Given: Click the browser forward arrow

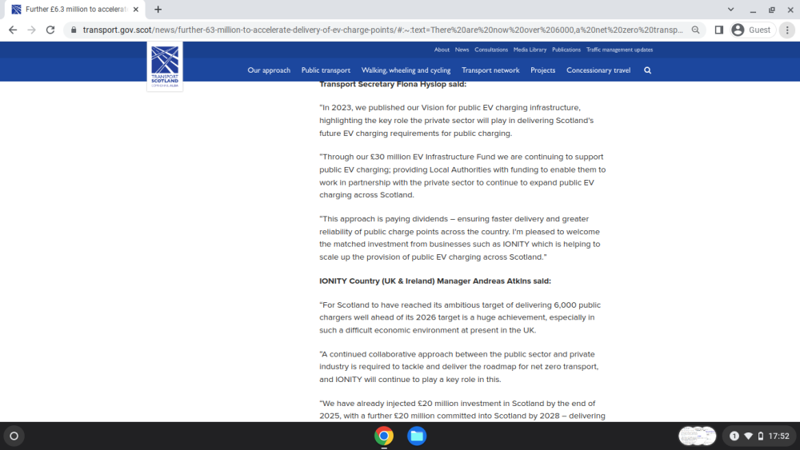Looking at the screenshot, I should pyautogui.click(x=32, y=30).
